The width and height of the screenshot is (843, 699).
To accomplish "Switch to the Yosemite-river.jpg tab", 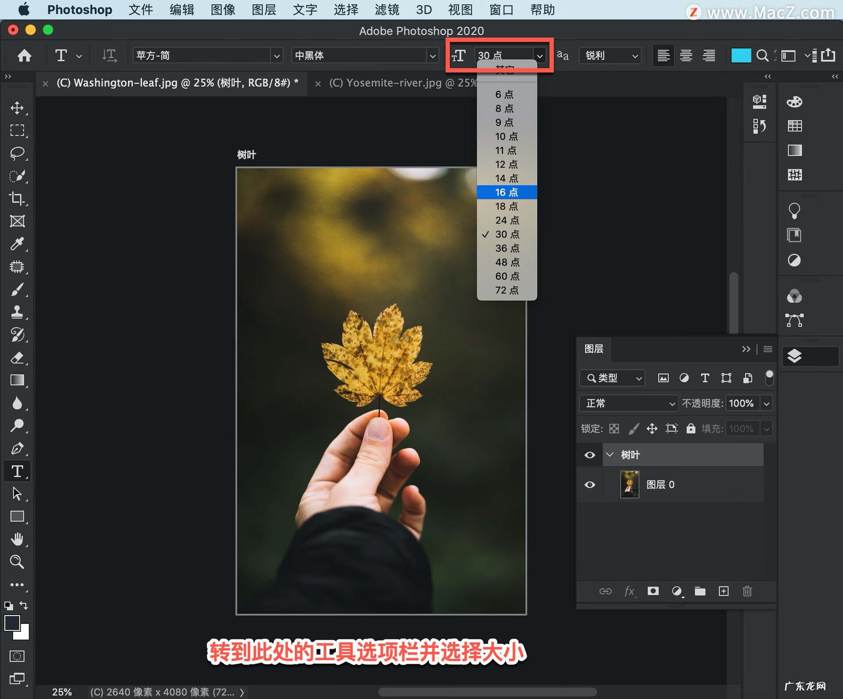I will pyautogui.click(x=395, y=83).
